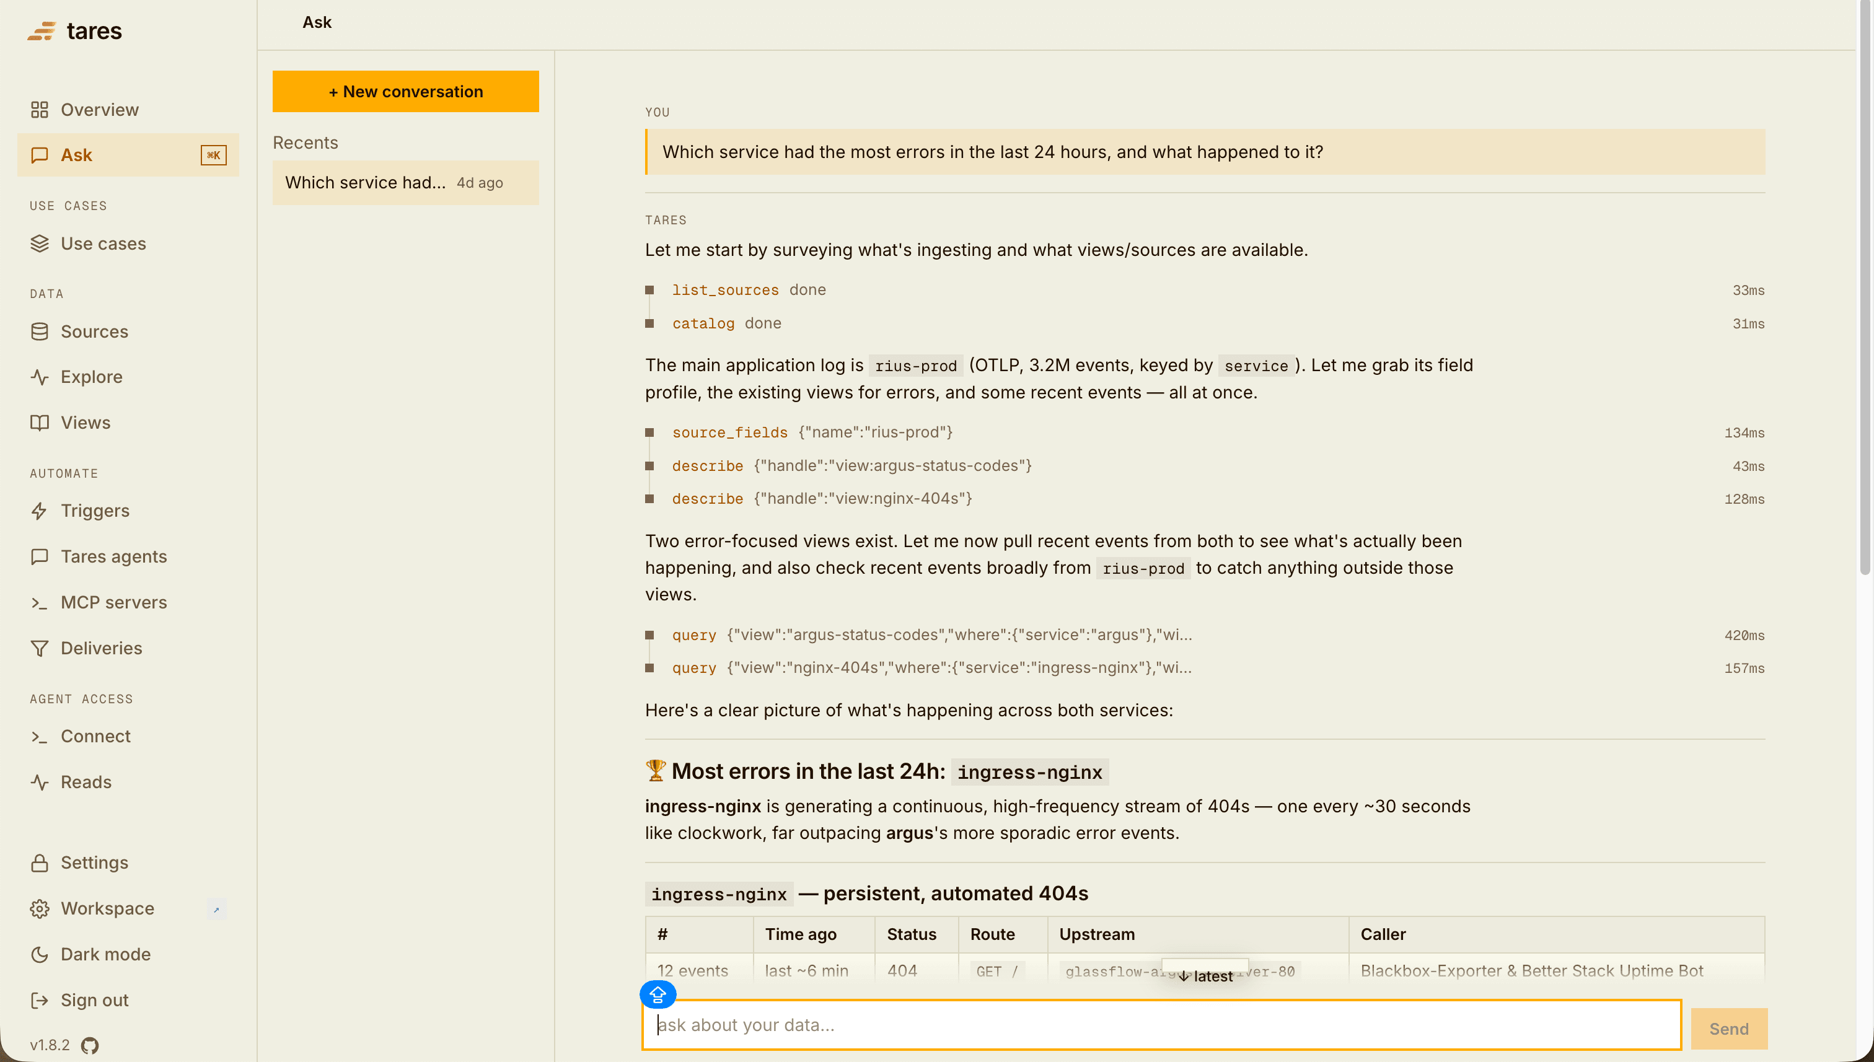Open the Explore menu item

point(128,377)
